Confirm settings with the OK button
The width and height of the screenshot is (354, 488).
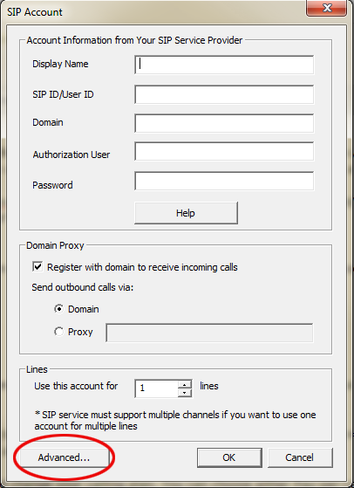tap(229, 457)
